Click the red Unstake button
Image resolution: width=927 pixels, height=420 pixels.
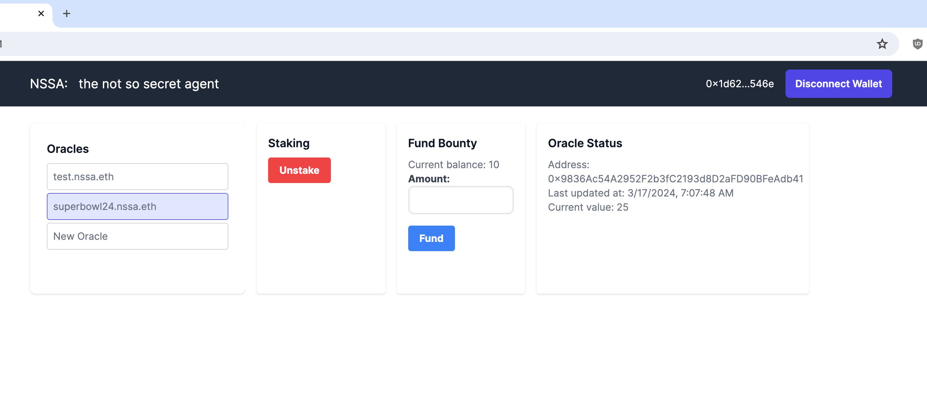point(299,170)
